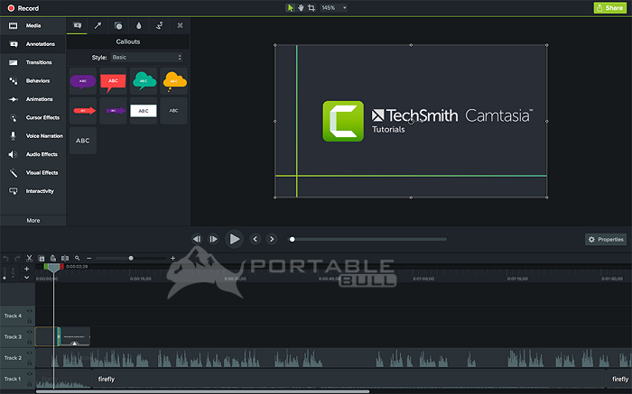The image size is (632, 394).
Task: Pick the red rectangular speech bubble callout
Action: [x=113, y=81]
